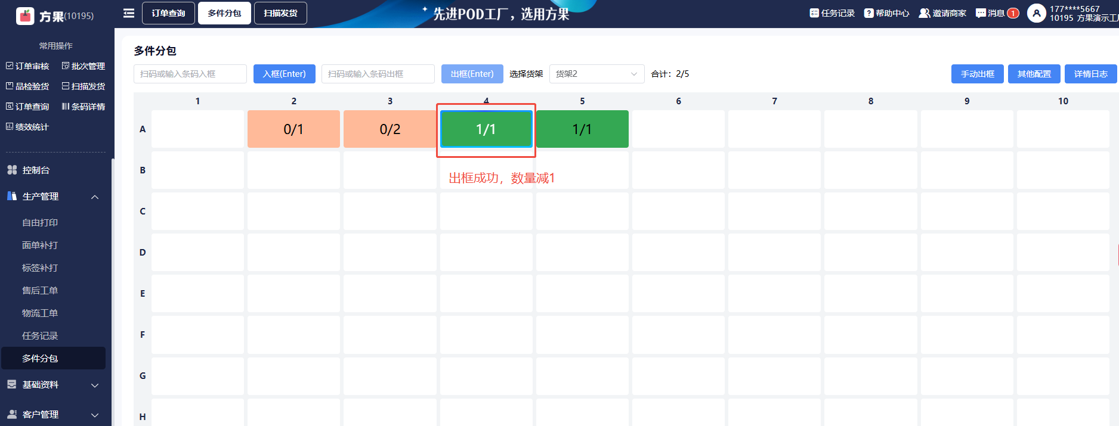Click empty grid cell A1
1119x426 pixels.
click(x=197, y=129)
